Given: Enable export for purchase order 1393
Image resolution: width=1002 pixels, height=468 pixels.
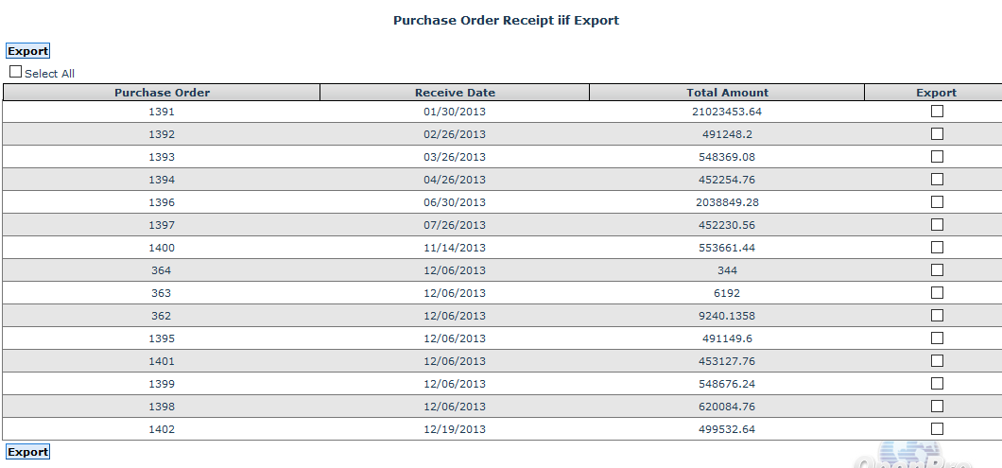Looking at the screenshot, I should point(937,157).
